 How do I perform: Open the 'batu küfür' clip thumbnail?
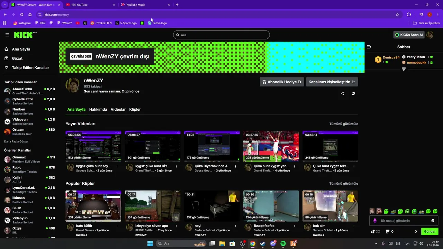point(93,206)
